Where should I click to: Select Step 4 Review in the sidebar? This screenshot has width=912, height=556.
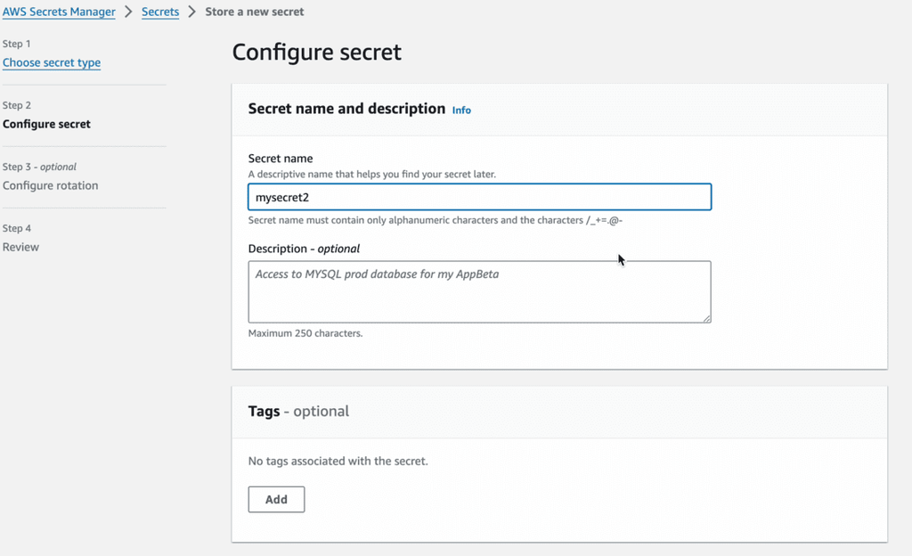click(x=20, y=247)
